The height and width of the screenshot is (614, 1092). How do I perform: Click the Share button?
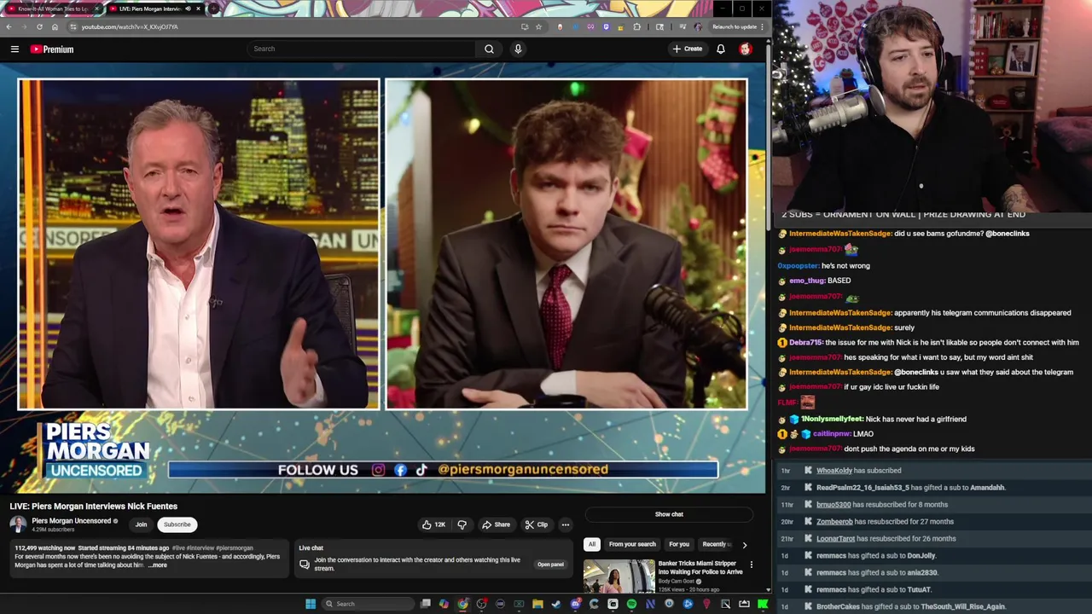[x=496, y=524]
